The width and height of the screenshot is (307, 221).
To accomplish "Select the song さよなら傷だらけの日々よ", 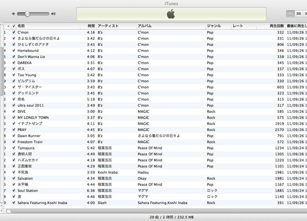I will click(39, 38).
